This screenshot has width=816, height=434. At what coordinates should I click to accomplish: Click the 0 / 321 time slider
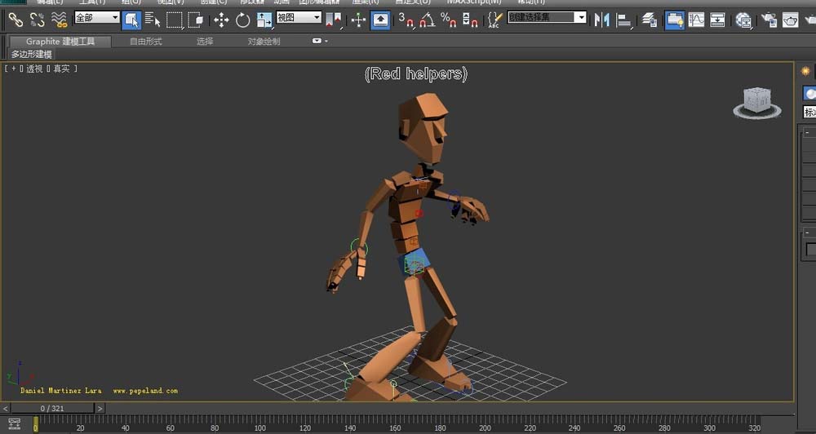tap(52, 408)
